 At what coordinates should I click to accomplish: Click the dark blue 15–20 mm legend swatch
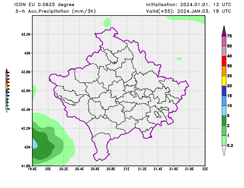click(224, 91)
